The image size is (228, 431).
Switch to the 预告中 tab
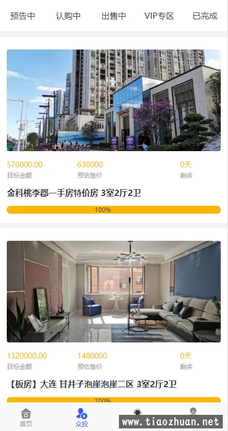[x=23, y=16]
